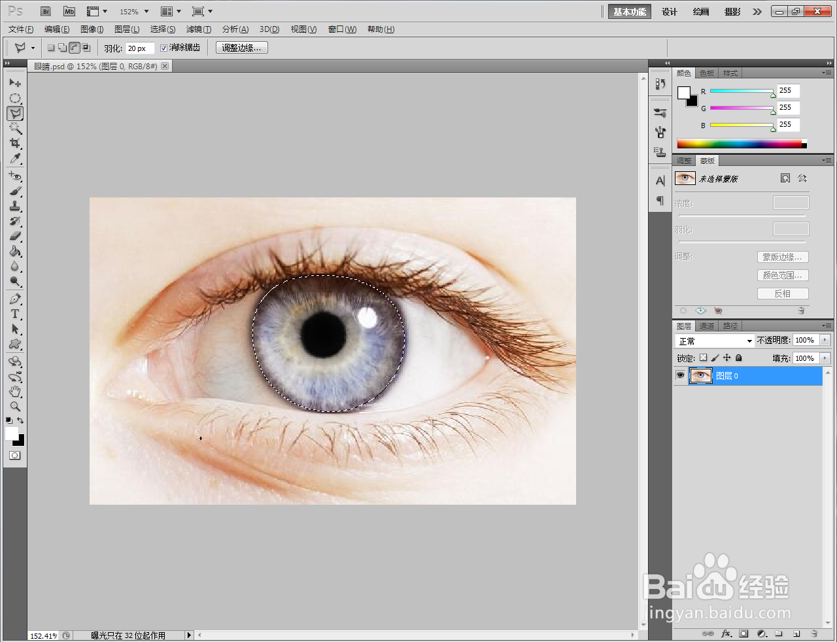837x642 pixels.
Task: Select the Brush tool
Action: [x=15, y=191]
